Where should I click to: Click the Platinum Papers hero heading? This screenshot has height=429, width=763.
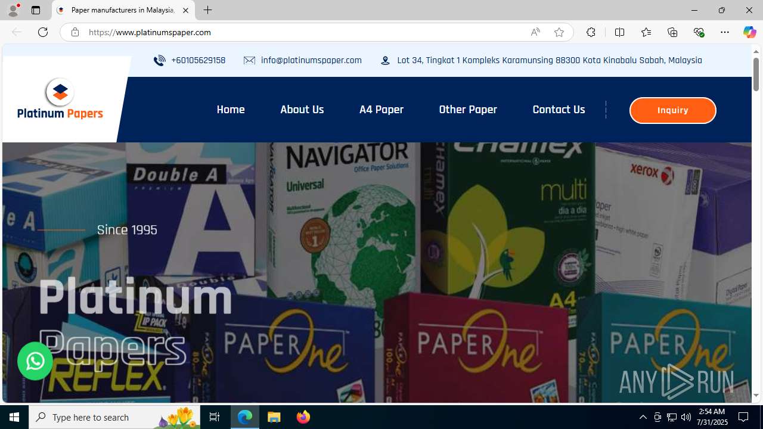135,322
